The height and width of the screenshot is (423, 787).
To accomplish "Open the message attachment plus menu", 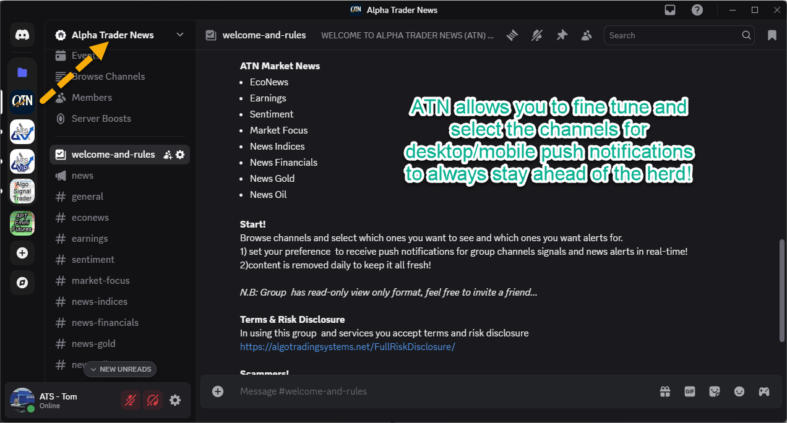I will (x=218, y=391).
